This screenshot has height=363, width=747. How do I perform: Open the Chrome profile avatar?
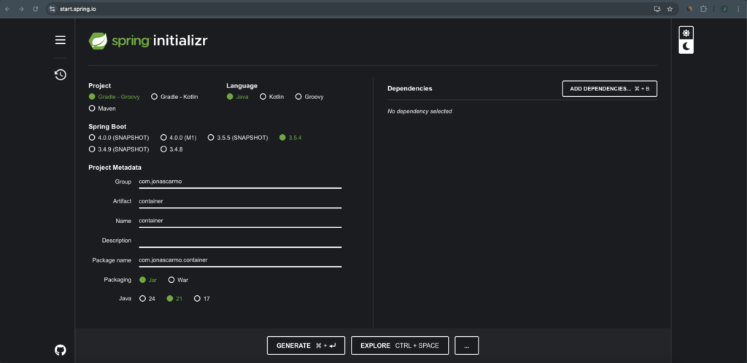[x=724, y=9]
